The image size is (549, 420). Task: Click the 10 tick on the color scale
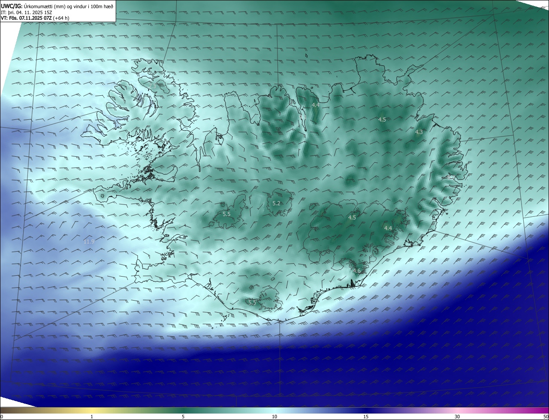[x=274, y=417]
